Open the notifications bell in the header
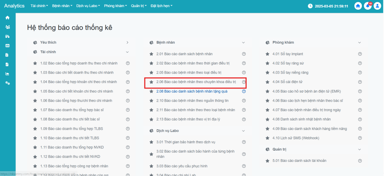 click(367, 6)
